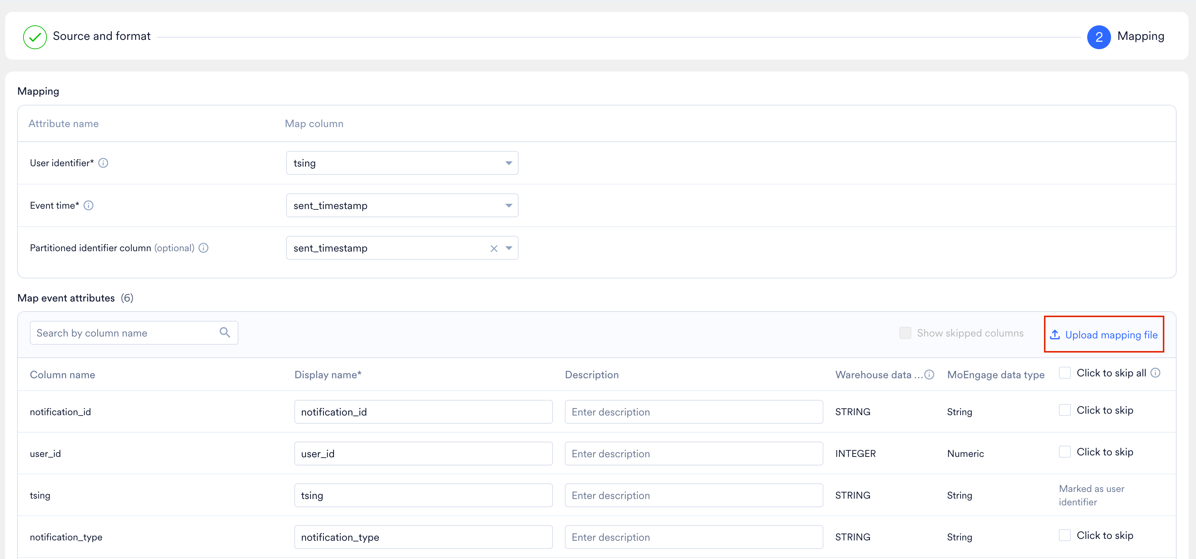Click the info icon next to Warehouse data

click(929, 375)
